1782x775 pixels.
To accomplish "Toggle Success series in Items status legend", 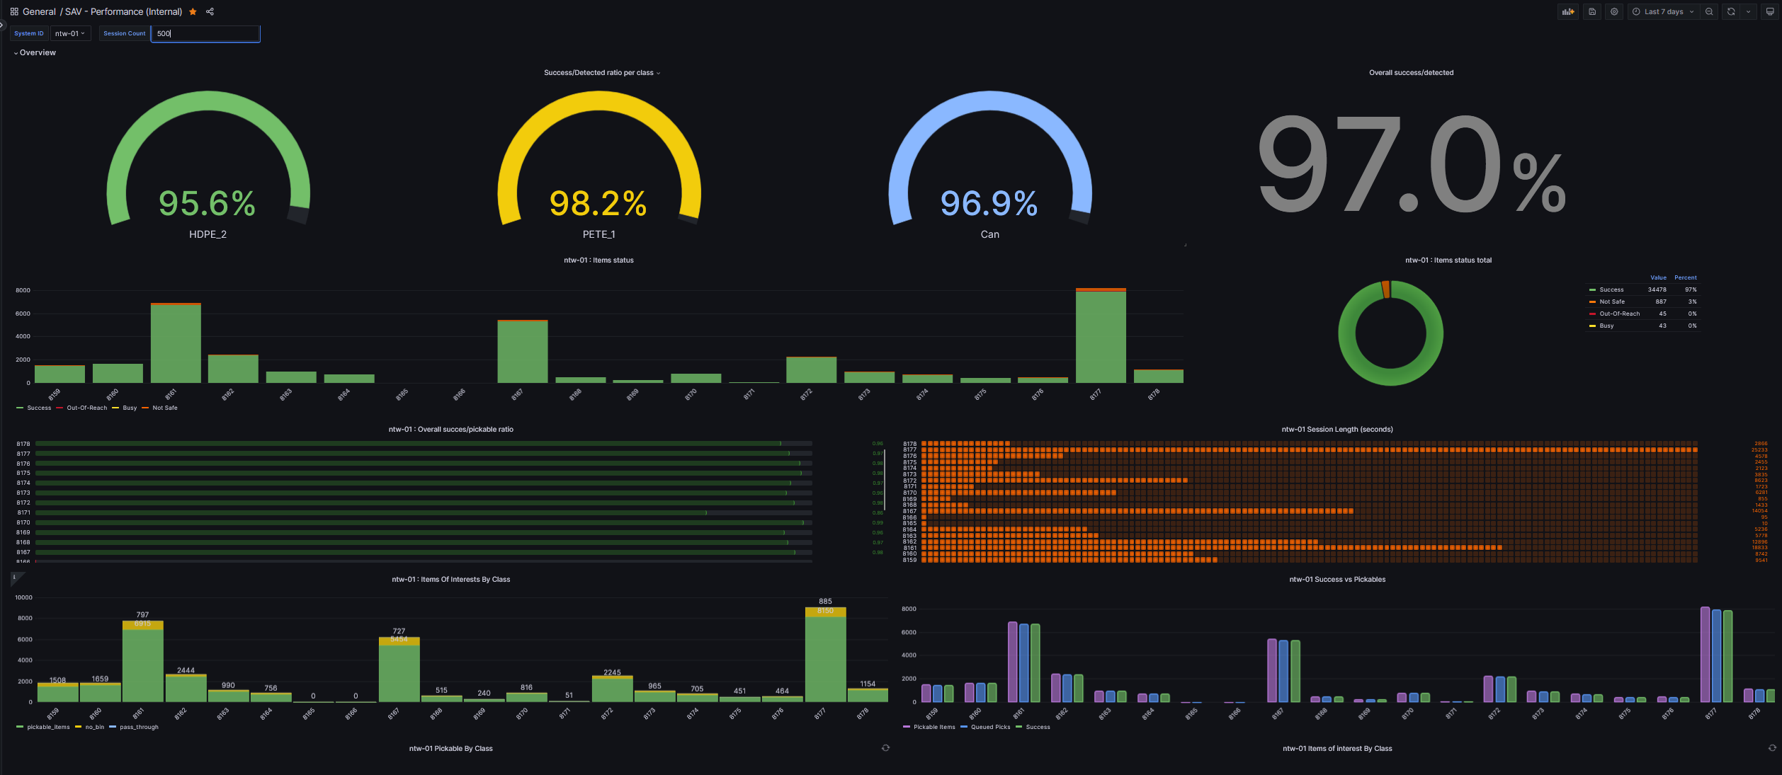I will tap(39, 408).
